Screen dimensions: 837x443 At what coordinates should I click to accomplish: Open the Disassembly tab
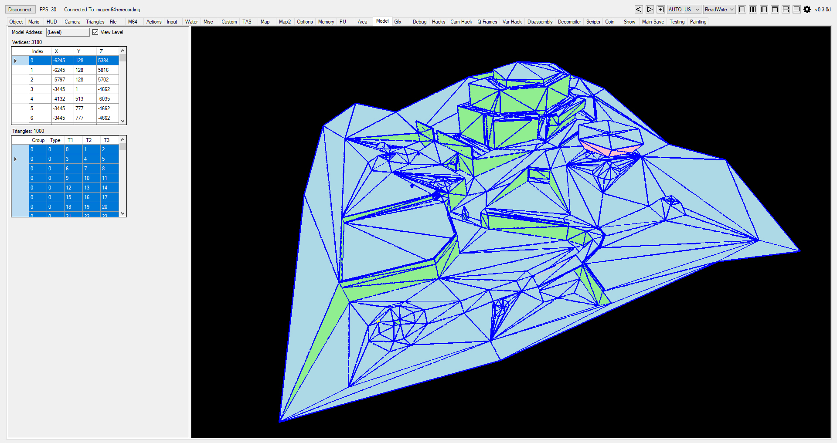pos(540,21)
